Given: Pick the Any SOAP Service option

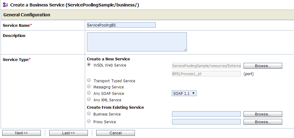Looking at the screenshot, I should click(89, 93).
